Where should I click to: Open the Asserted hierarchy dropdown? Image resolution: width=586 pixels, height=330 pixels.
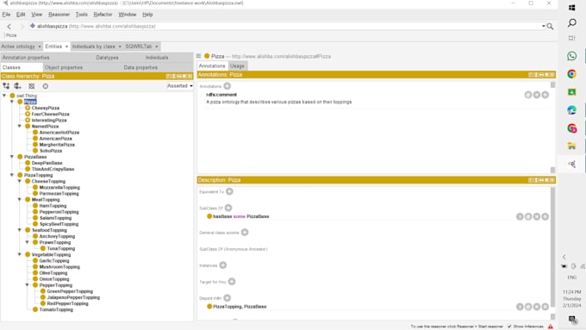[180, 86]
